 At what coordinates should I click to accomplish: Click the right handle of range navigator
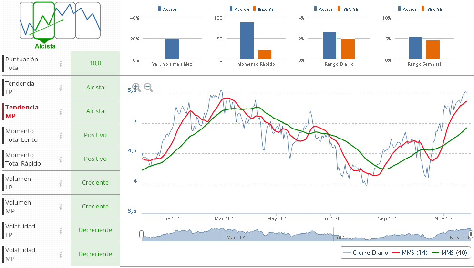[471, 234]
